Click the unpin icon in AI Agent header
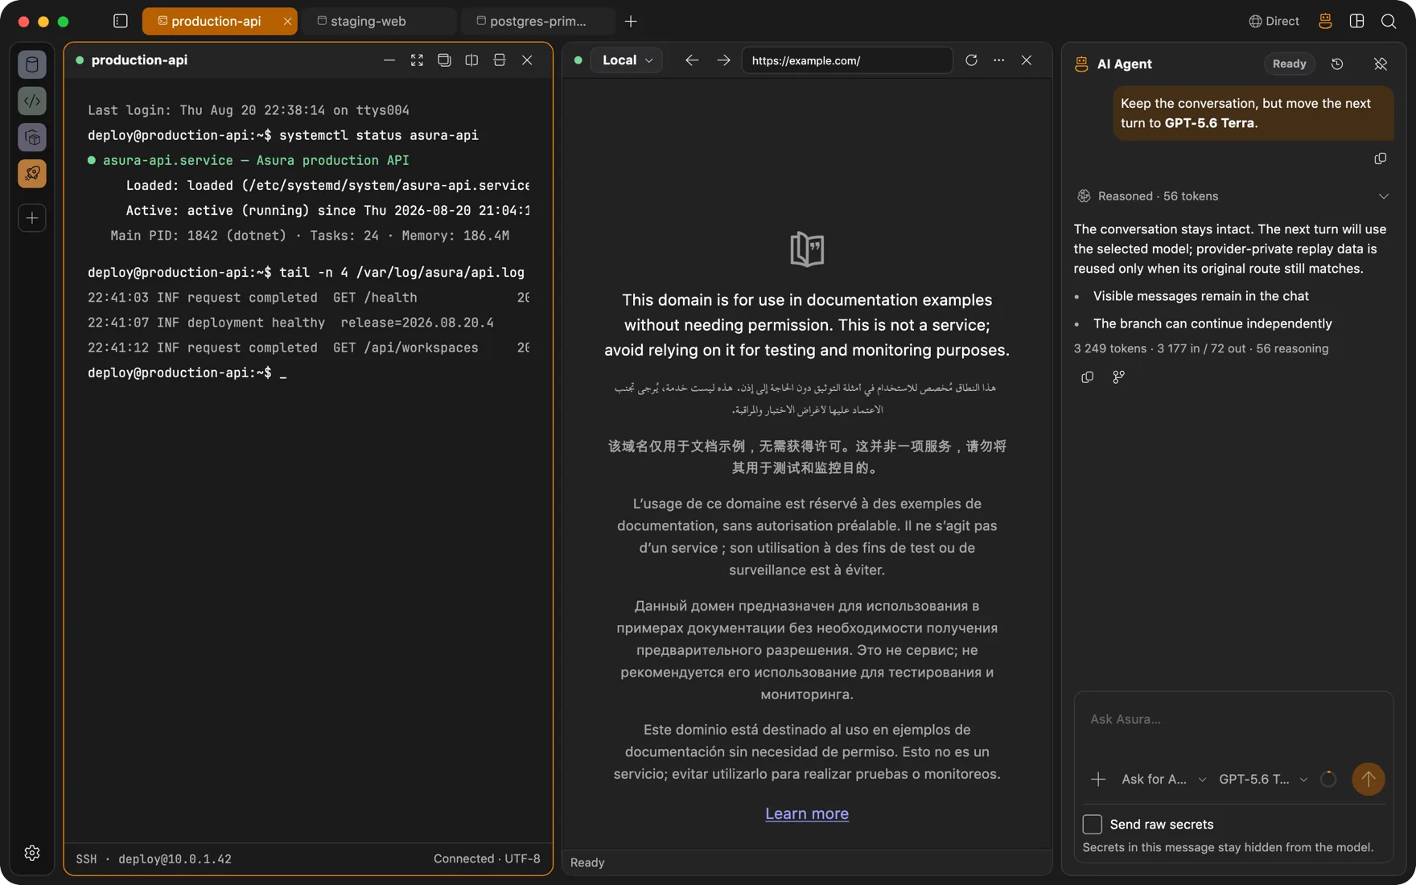 1381,64
